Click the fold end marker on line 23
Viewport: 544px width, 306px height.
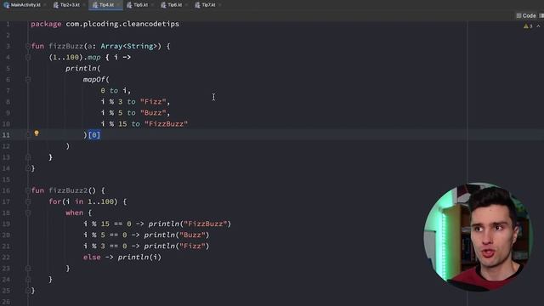click(x=28, y=269)
